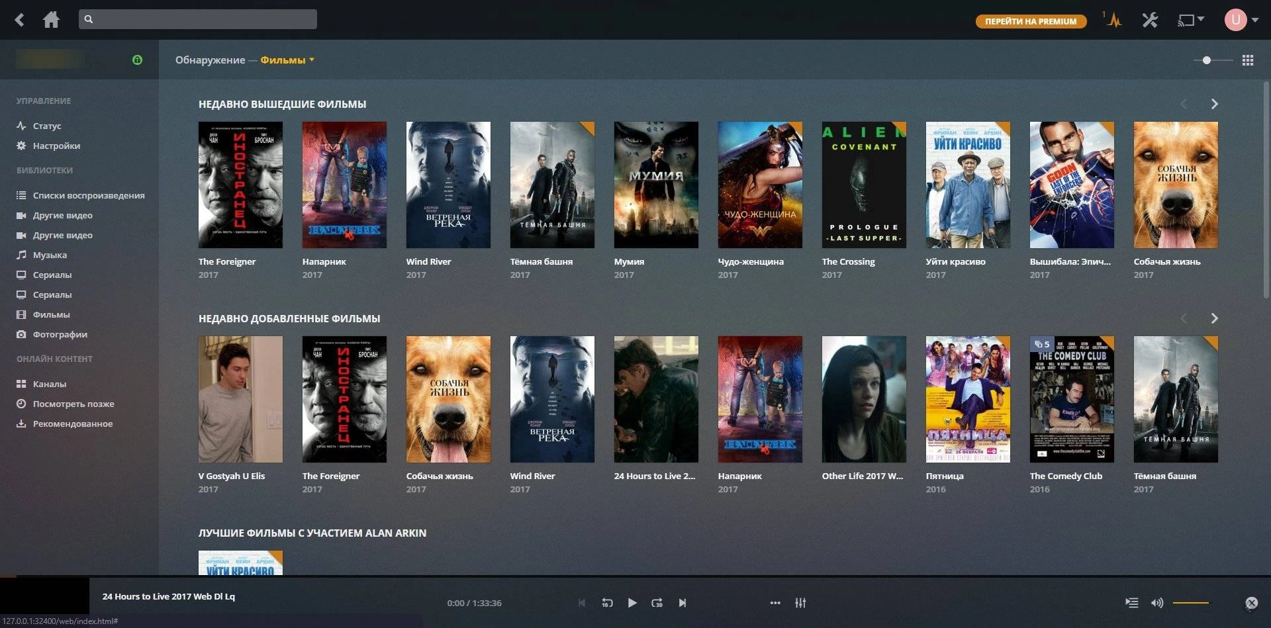Image resolution: width=1271 pixels, height=628 pixels.
Task: Open the Фотографии library
Action: (60, 334)
